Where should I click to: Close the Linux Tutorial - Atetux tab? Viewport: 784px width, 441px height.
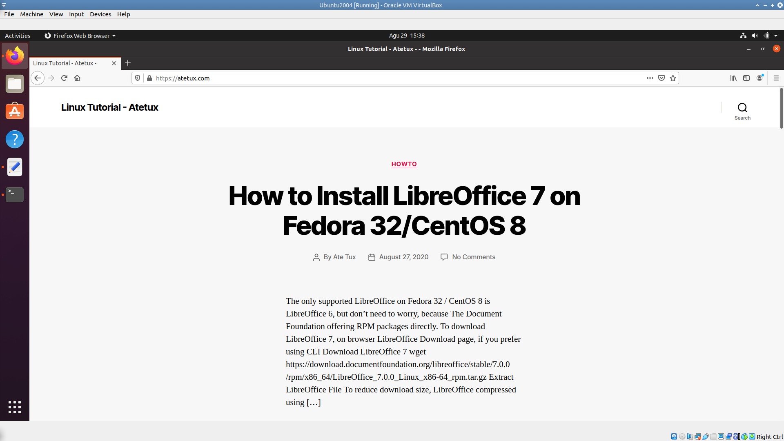tap(114, 63)
